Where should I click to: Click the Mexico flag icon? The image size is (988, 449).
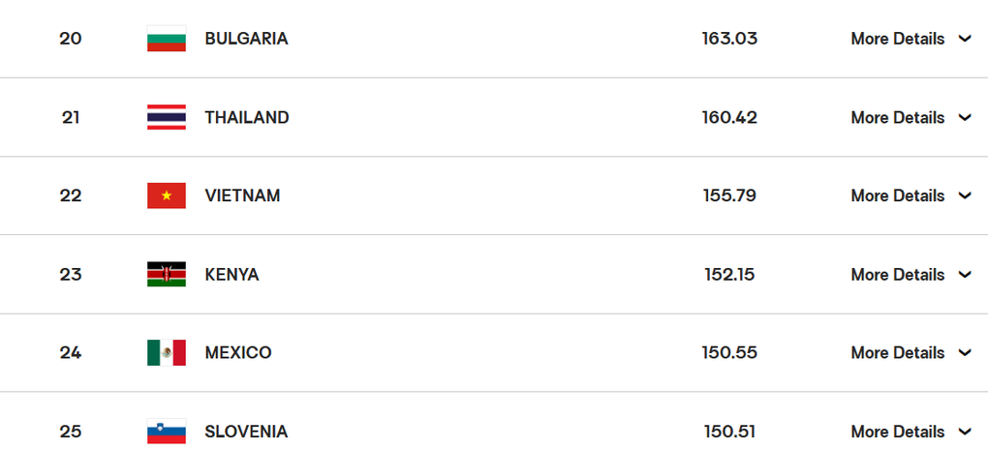(x=167, y=352)
